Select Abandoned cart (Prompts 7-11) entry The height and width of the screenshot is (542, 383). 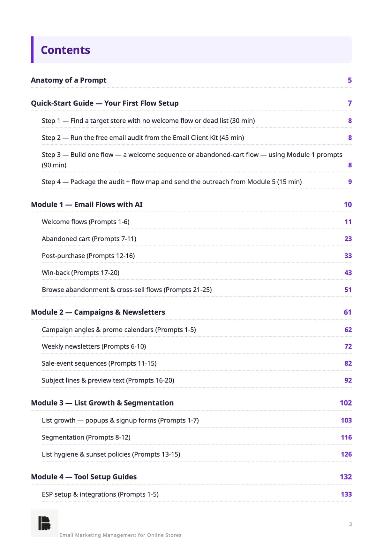197,239
